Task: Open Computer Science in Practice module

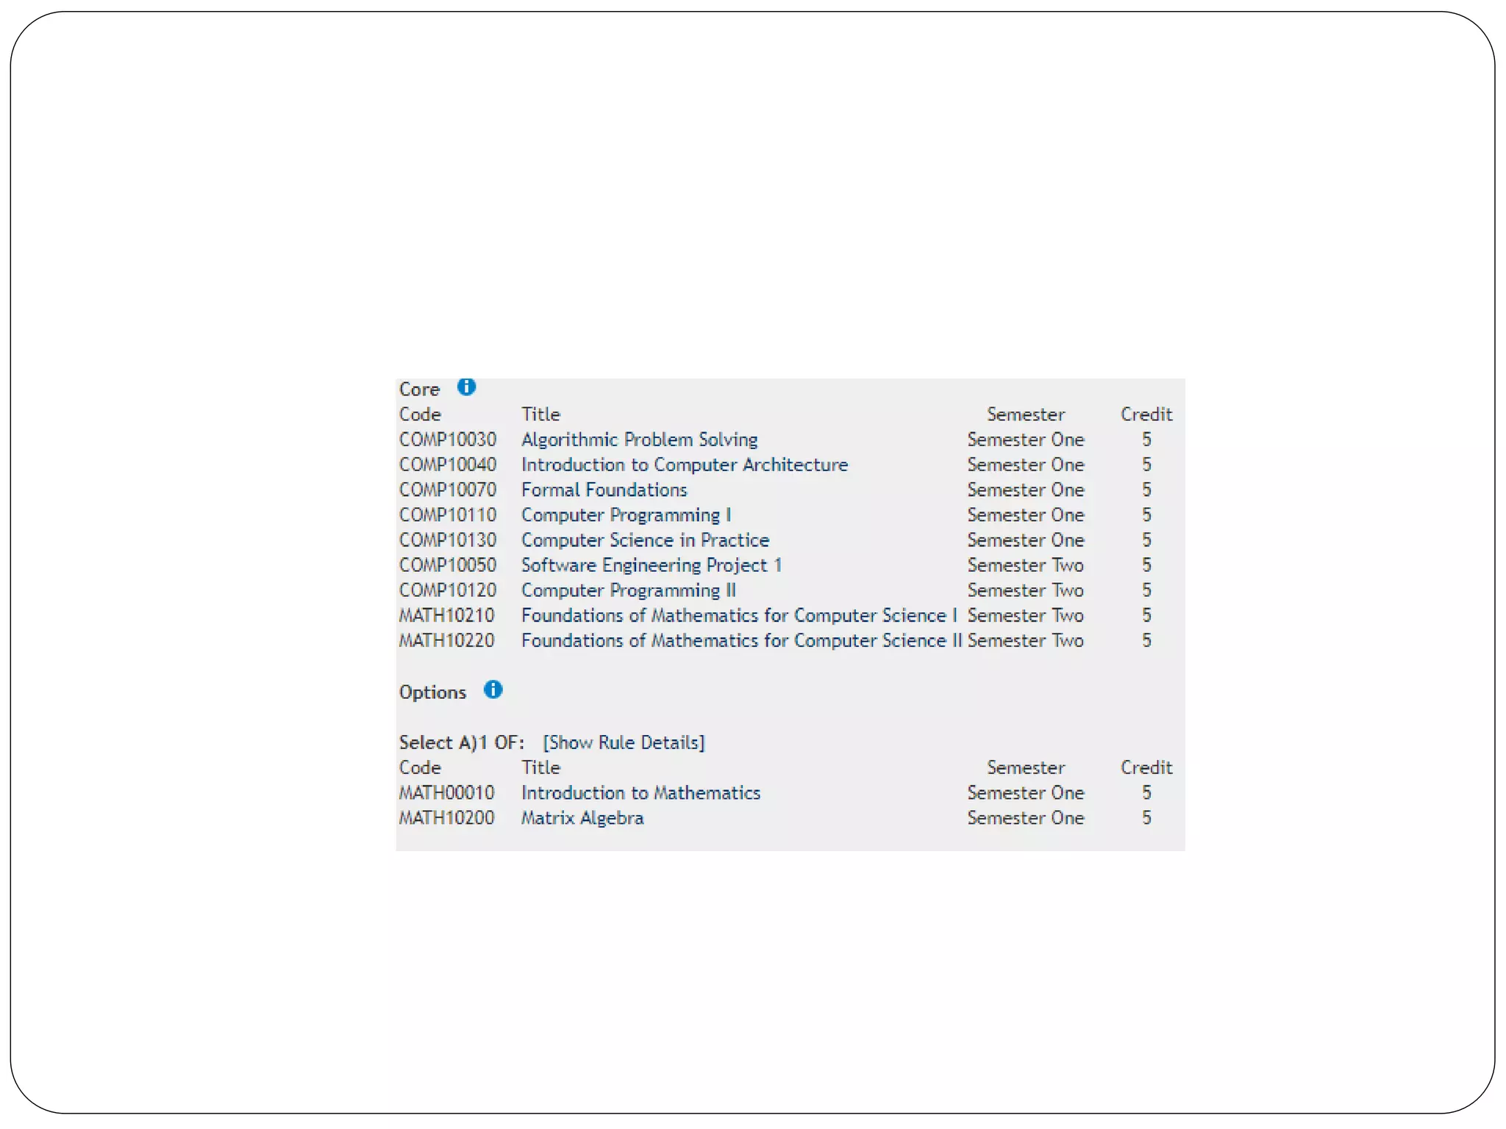Action: pyautogui.click(x=645, y=540)
